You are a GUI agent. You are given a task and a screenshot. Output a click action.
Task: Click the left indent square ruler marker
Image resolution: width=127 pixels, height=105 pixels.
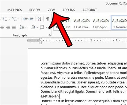click(x=40, y=43)
